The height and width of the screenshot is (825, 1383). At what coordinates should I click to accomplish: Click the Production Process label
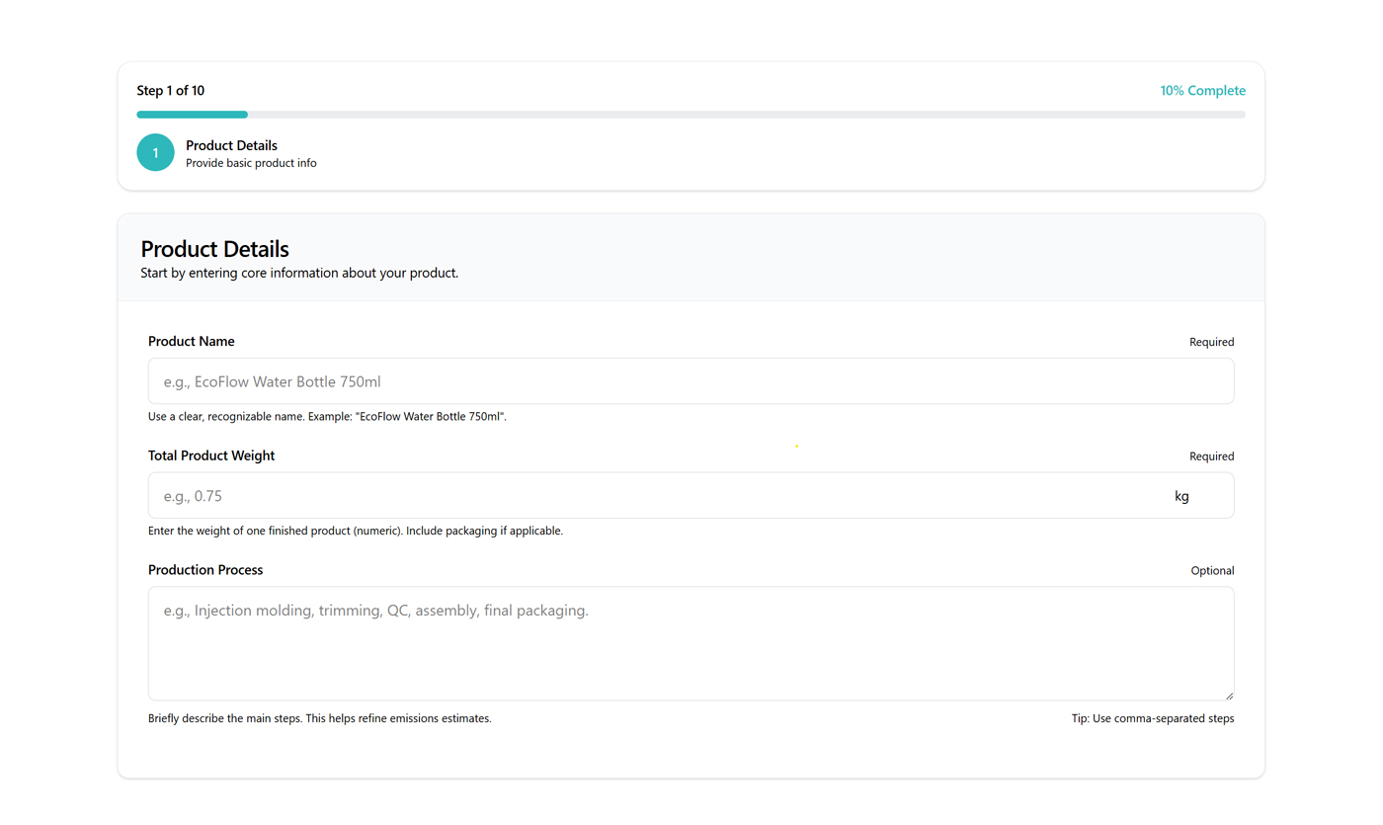(x=205, y=570)
